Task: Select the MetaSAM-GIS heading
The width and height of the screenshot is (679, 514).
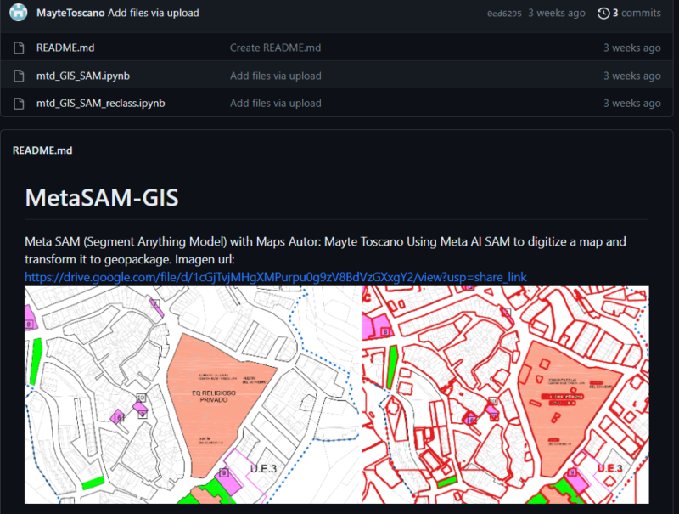Action: [x=102, y=197]
